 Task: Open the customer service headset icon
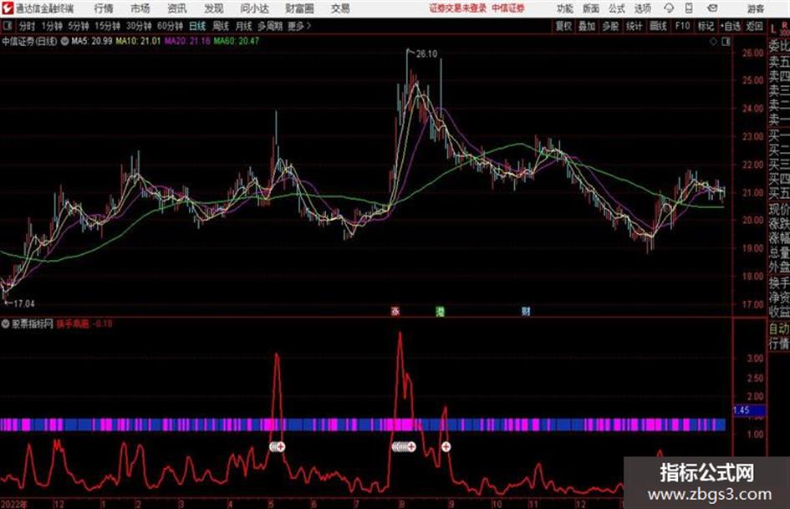[x=669, y=8]
